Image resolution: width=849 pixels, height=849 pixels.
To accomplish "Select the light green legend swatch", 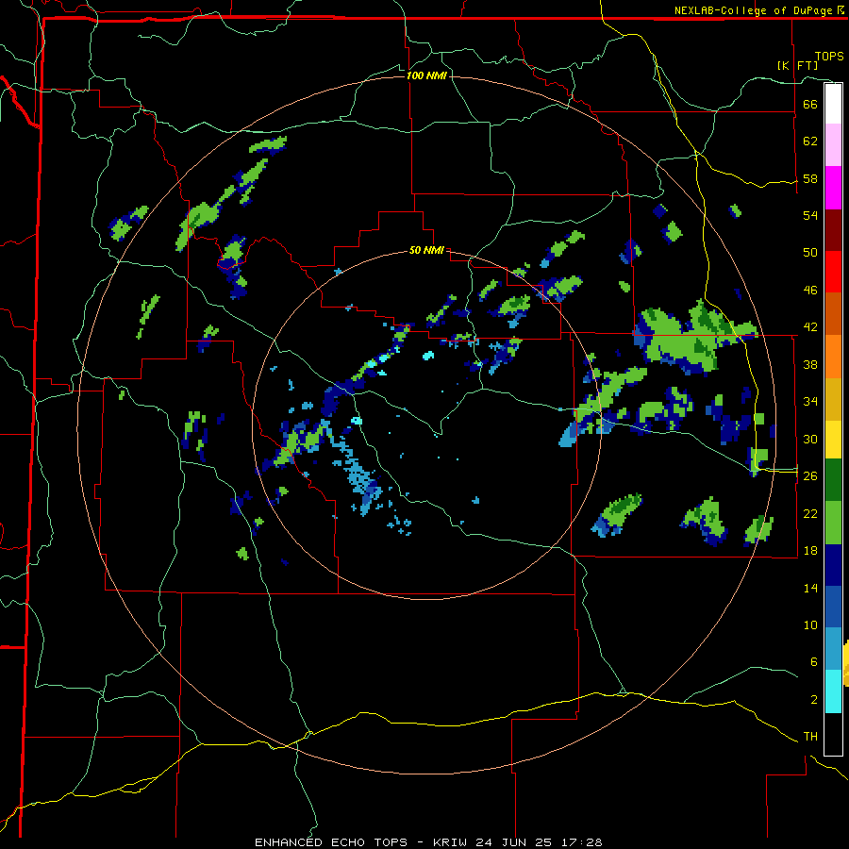I will [x=833, y=523].
